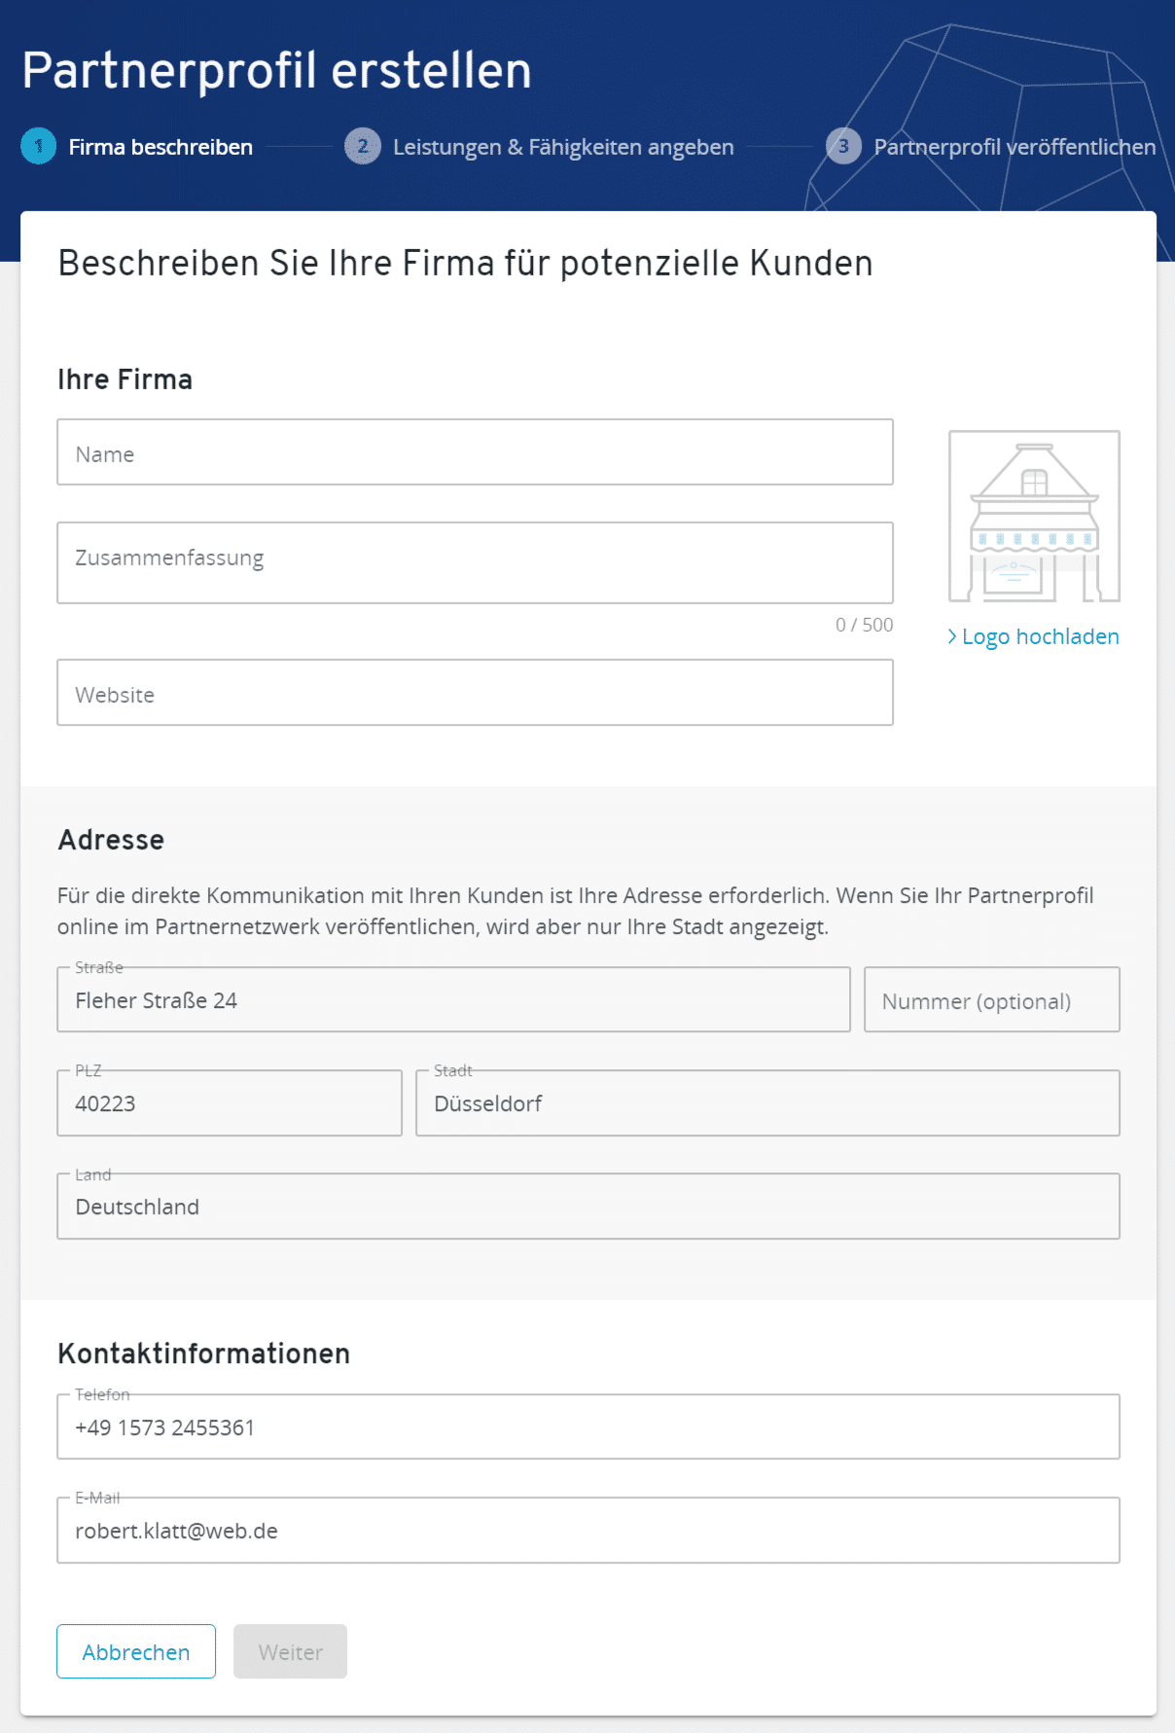Focus the Nummer (optional) field
1175x1733 pixels.
tap(991, 1000)
